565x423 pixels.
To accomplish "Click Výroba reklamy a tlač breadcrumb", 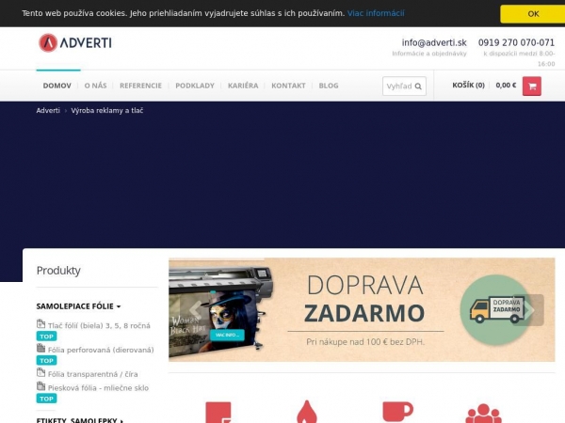I will point(107,110).
